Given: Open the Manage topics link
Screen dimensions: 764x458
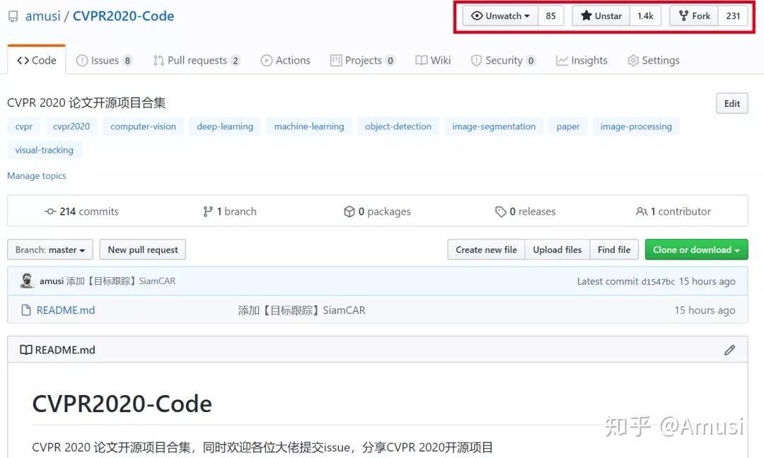Looking at the screenshot, I should [x=36, y=175].
